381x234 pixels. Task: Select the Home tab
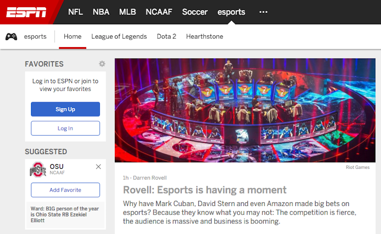(x=72, y=37)
